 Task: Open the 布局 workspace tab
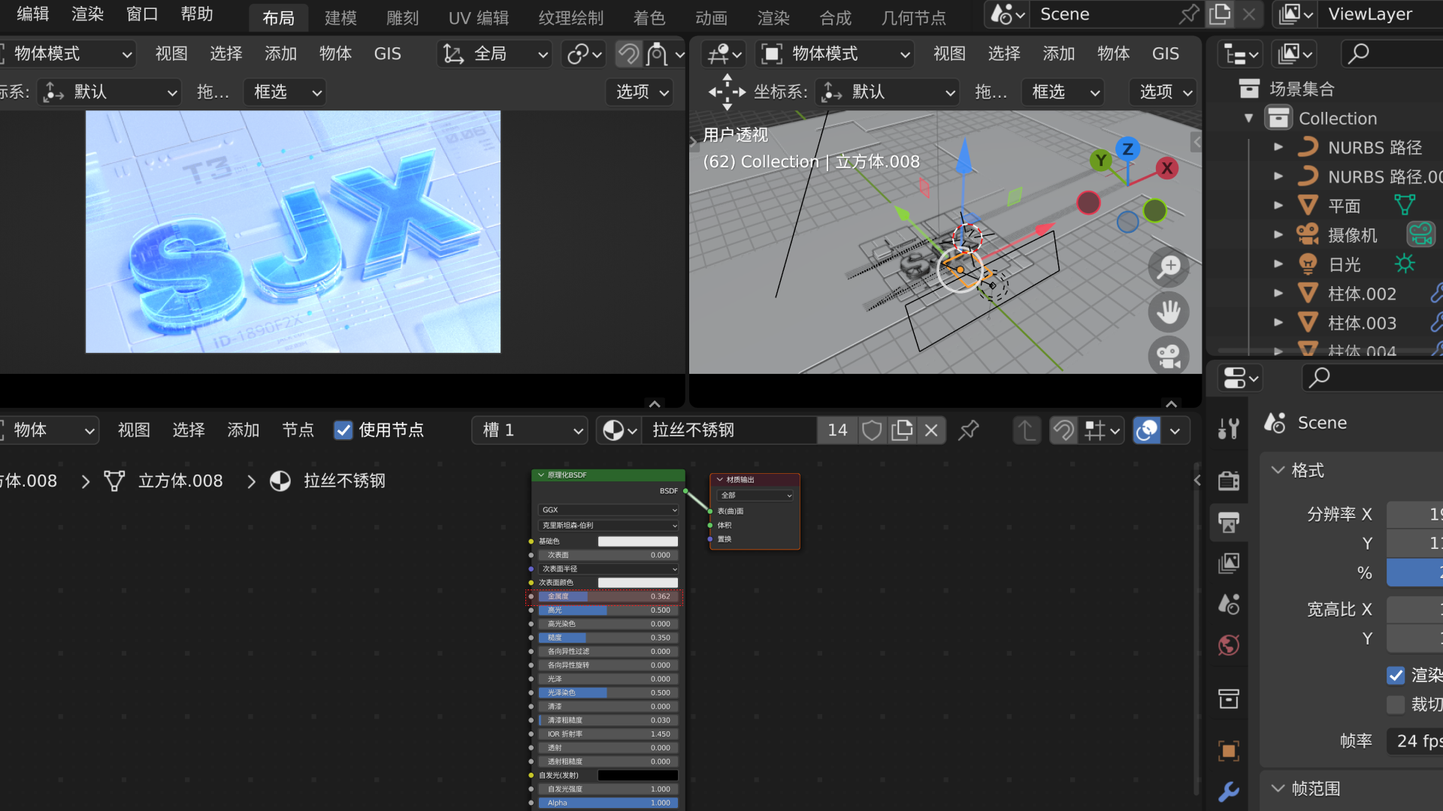[x=278, y=17]
